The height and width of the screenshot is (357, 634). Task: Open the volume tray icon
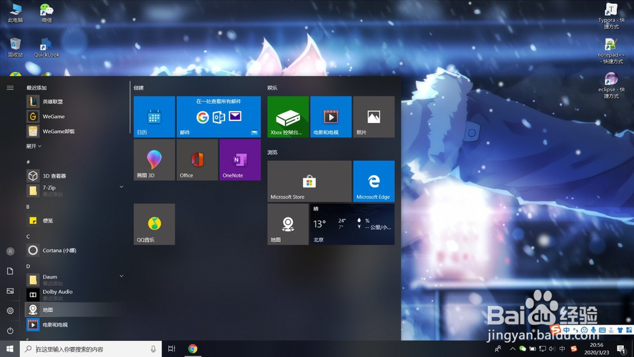[552, 349]
